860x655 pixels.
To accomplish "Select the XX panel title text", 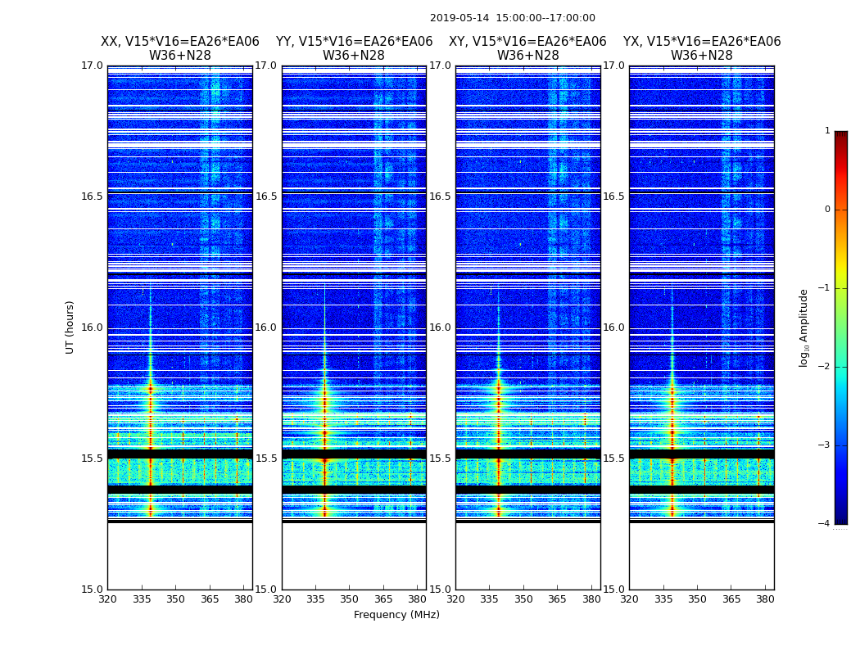I will pos(179,48).
